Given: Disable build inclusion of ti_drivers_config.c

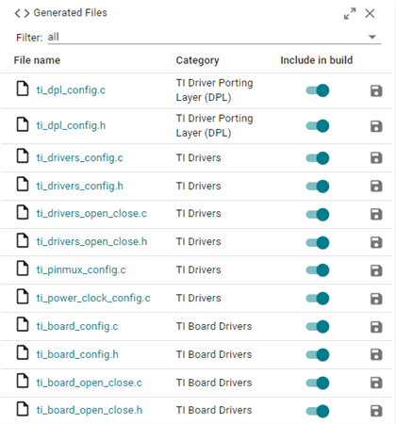Looking at the screenshot, I should click(x=318, y=158).
